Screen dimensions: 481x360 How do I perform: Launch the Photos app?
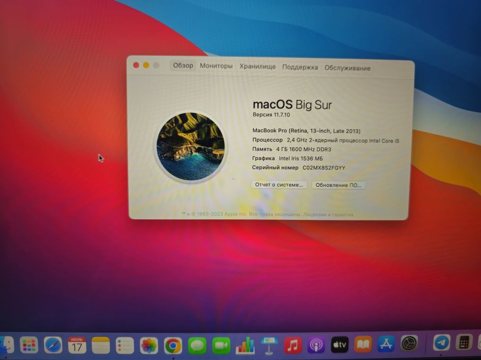click(x=149, y=345)
